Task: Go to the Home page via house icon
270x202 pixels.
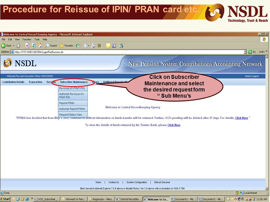Action: coord(40,46)
